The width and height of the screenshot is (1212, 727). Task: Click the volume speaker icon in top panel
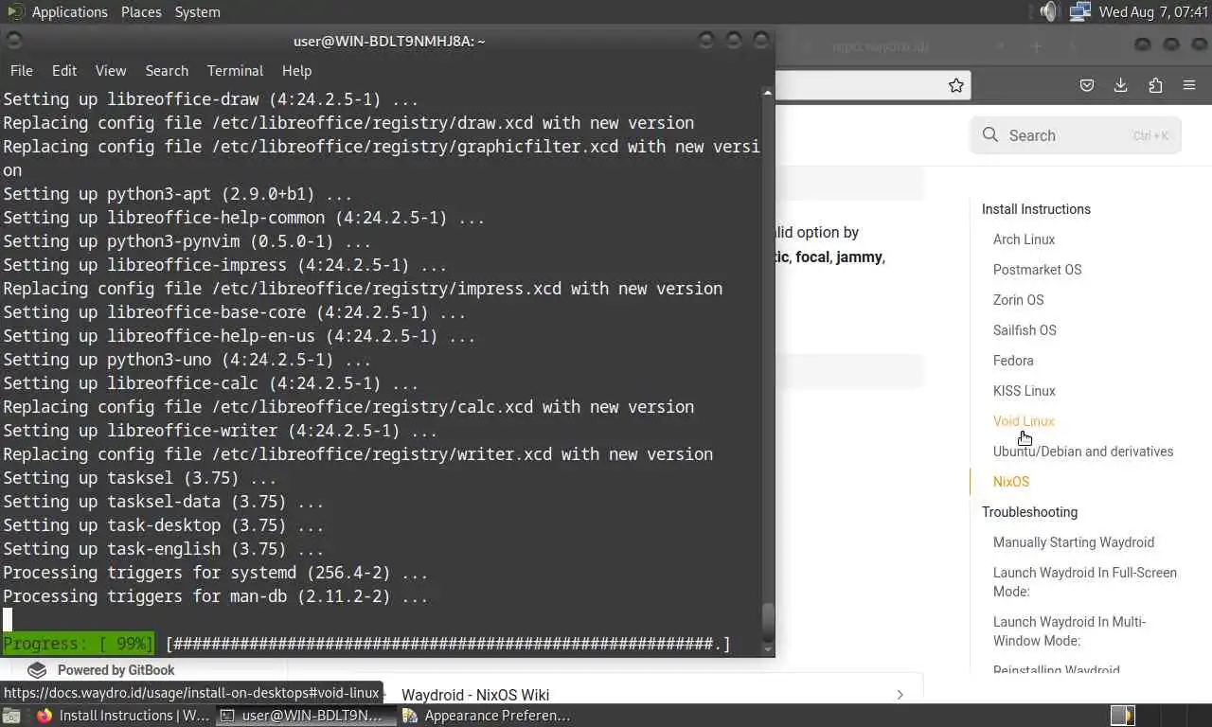[1048, 12]
